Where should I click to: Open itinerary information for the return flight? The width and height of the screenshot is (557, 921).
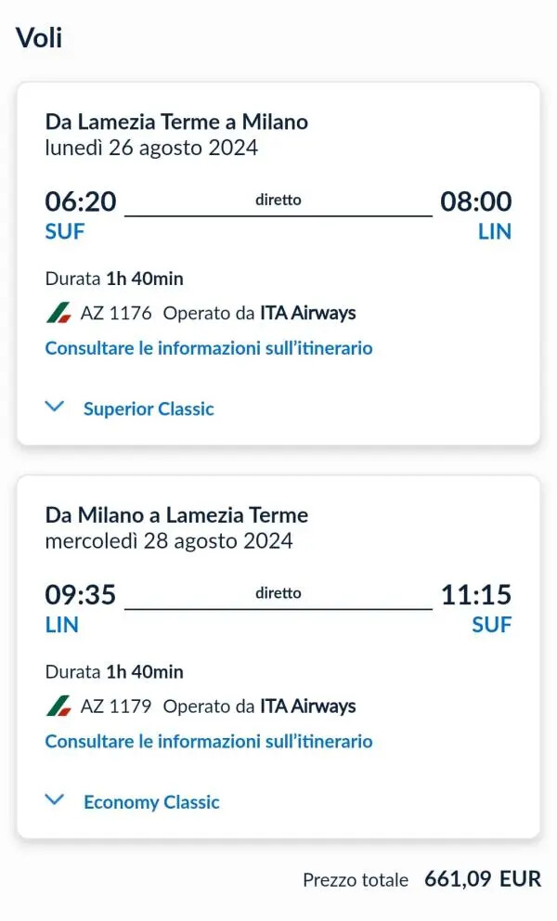point(208,741)
